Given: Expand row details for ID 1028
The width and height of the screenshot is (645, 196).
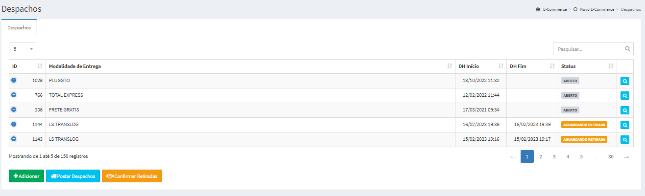Looking at the screenshot, I should click(14, 80).
